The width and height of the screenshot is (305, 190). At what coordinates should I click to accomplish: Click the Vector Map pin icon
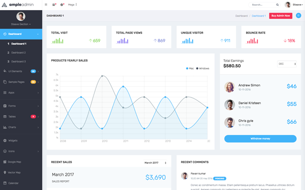click(5, 172)
